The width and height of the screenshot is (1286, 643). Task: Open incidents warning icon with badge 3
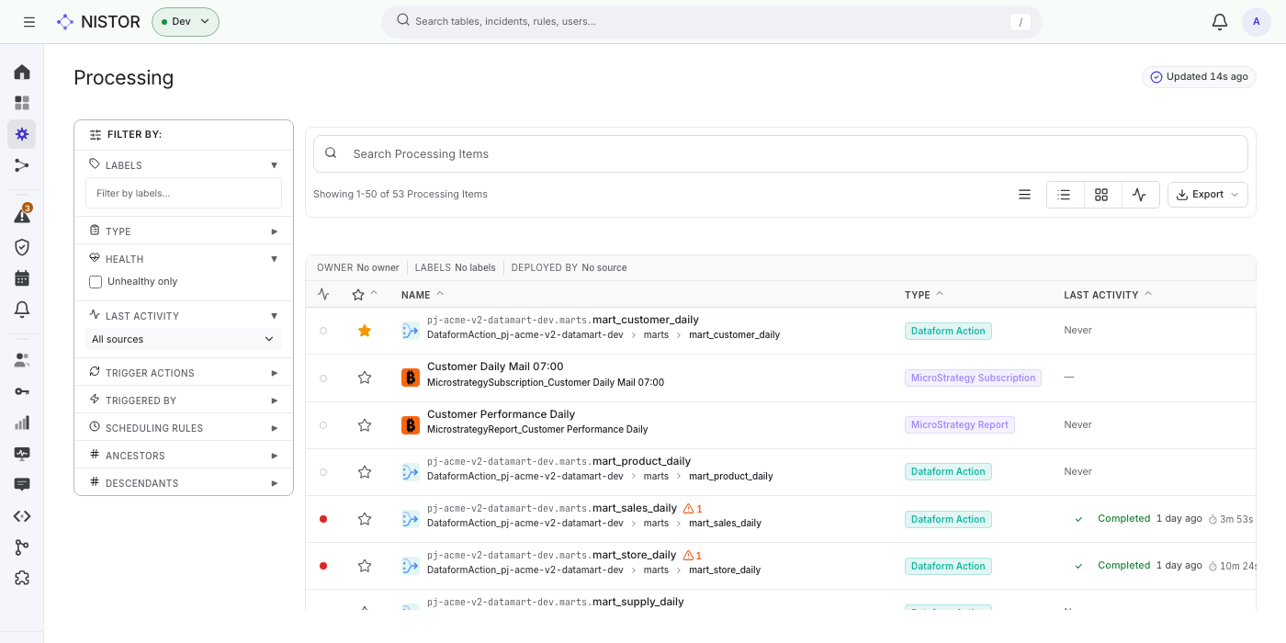(x=22, y=215)
